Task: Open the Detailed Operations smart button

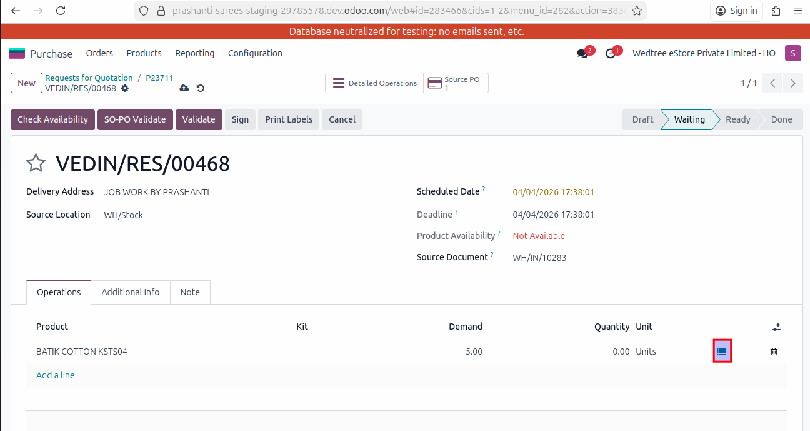Action: coord(374,83)
